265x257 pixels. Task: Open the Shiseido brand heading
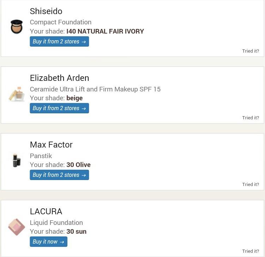click(46, 11)
